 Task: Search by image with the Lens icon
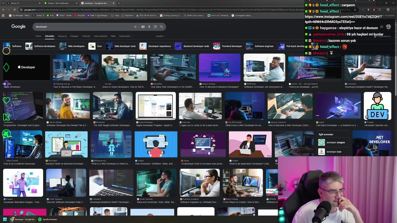155,27
